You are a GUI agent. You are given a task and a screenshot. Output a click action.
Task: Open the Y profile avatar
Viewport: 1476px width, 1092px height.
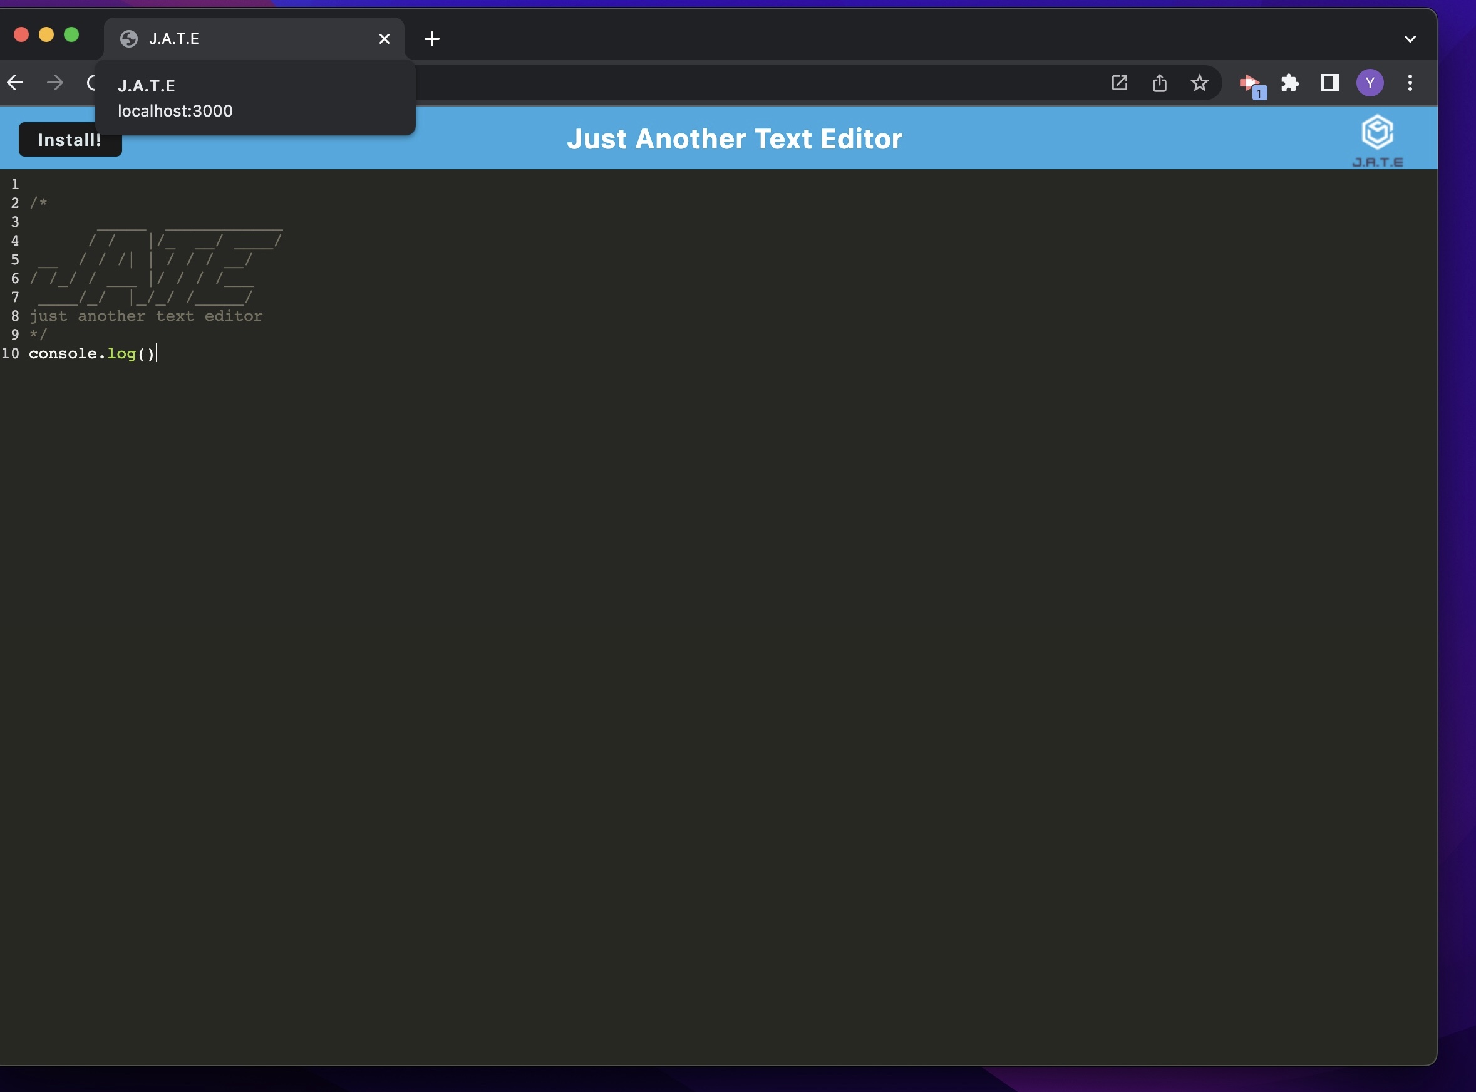tap(1370, 83)
